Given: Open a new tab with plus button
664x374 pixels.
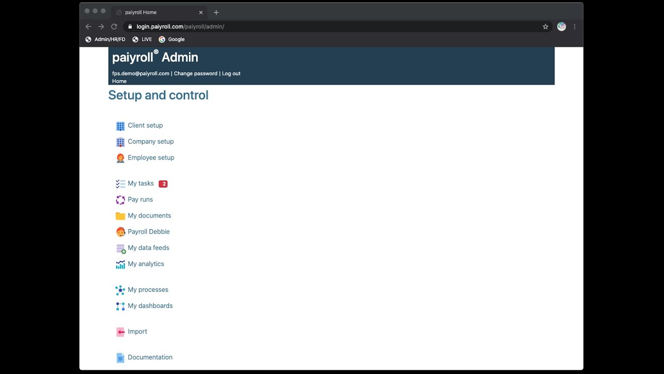Looking at the screenshot, I should click(216, 12).
